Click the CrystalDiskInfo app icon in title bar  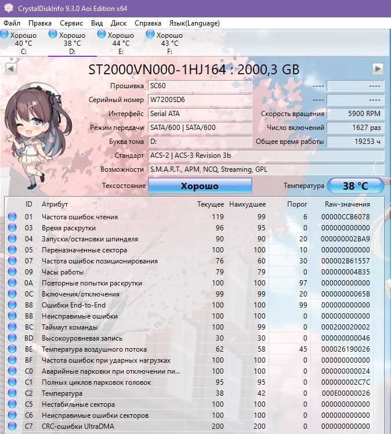tap(9, 8)
